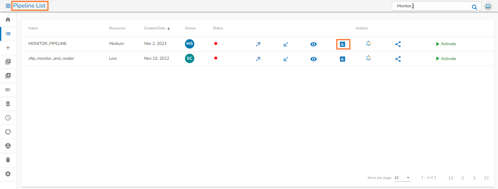The image size is (498, 189).
Task: Click the Monitor search input field
Action: tap(431, 6)
